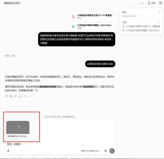Click the create file placeholder text in Output
Screen dimensions: 164x159
pos(129,16)
